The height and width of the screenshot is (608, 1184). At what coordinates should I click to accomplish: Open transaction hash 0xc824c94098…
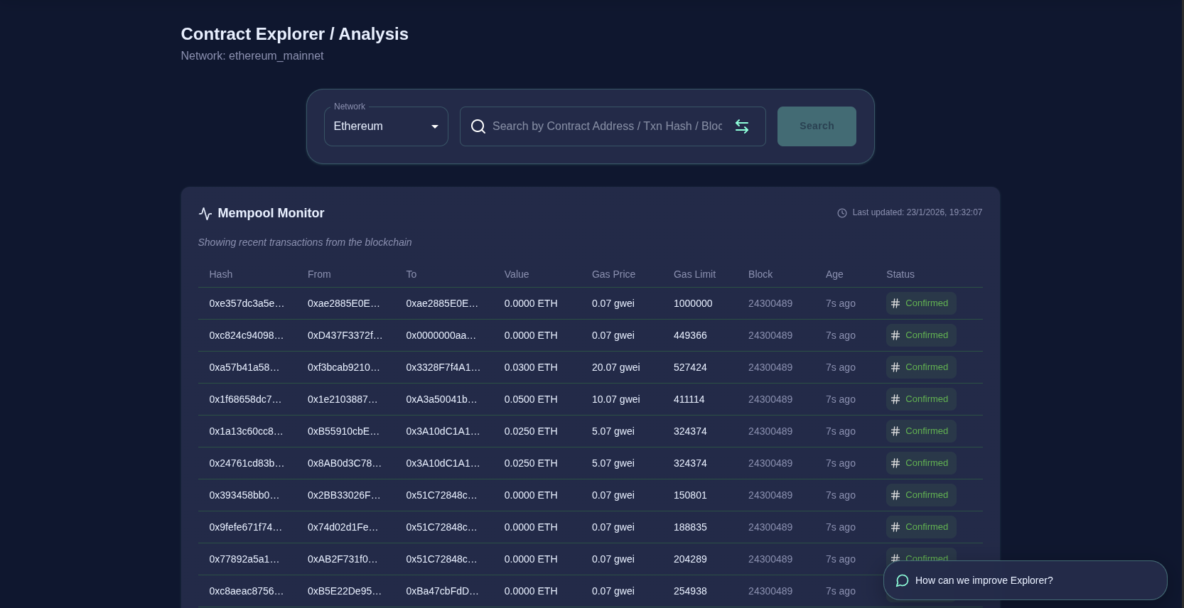pyautogui.click(x=247, y=335)
